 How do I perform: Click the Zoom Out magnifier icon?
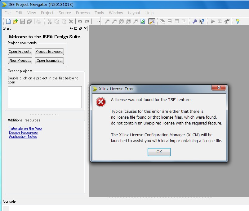[x=114, y=21]
